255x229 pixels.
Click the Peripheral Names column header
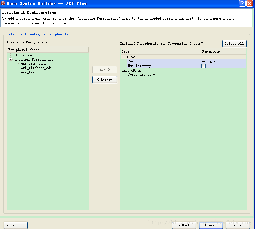click(48, 50)
